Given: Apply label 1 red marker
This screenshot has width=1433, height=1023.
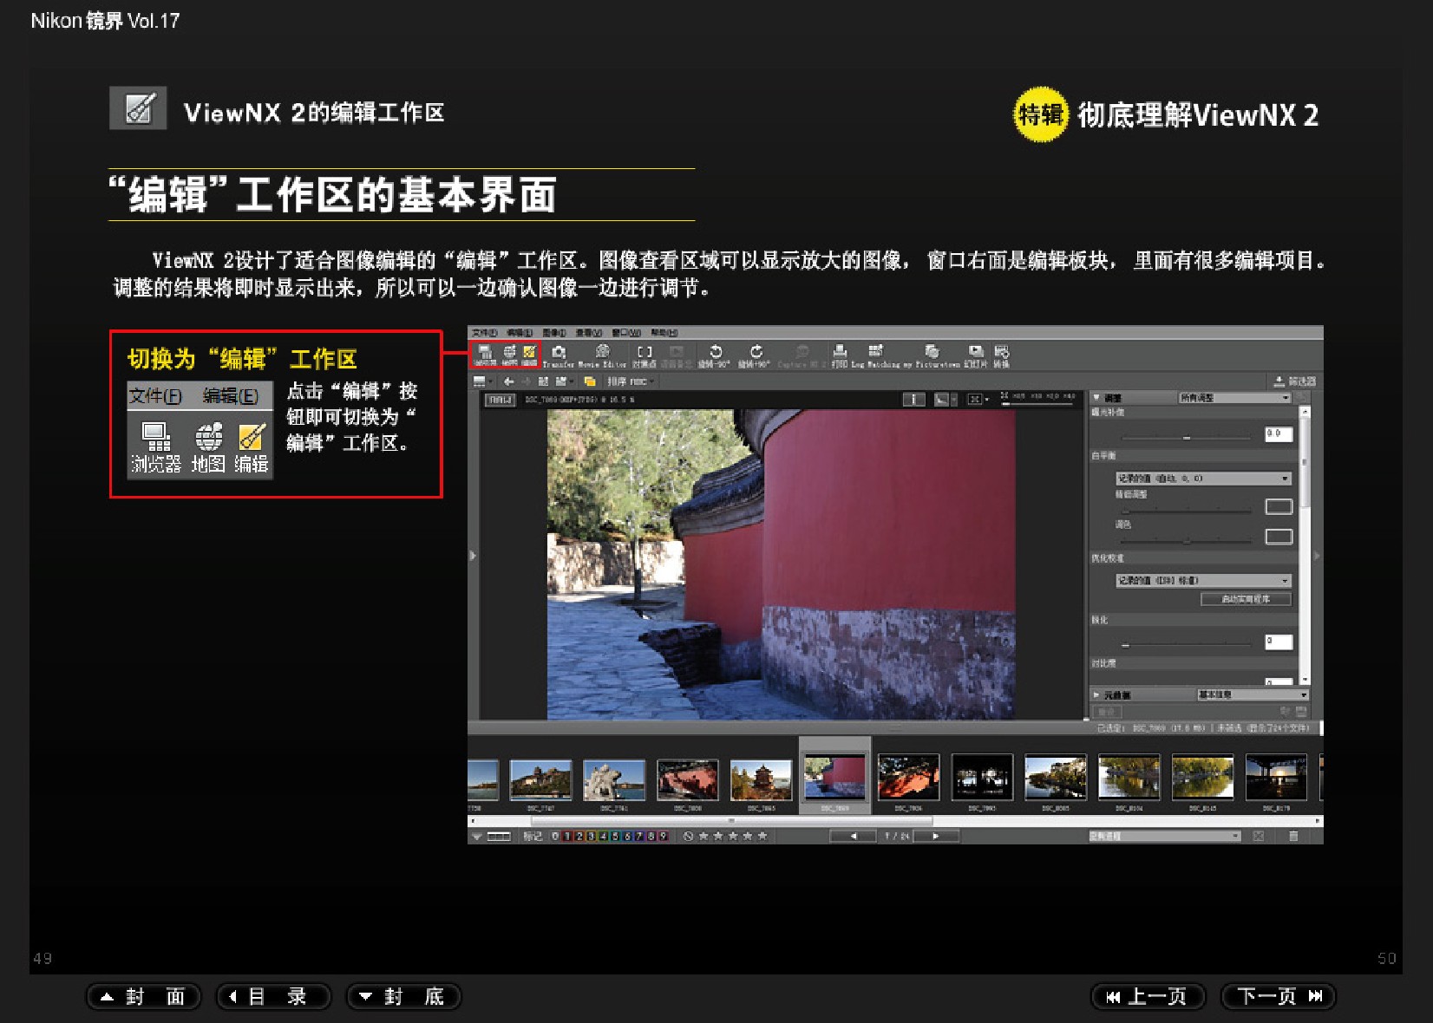Looking at the screenshot, I should (x=567, y=837).
